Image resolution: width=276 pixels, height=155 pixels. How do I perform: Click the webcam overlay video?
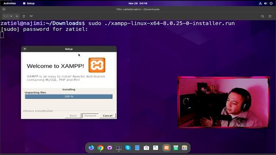click(x=223, y=102)
